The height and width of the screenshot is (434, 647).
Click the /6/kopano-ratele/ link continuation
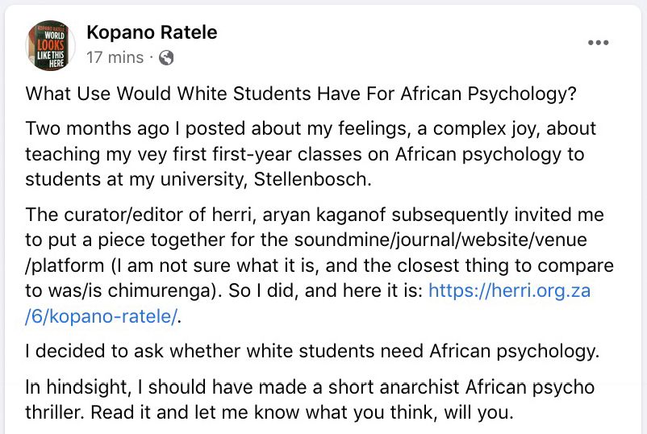[x=101, y=317]
